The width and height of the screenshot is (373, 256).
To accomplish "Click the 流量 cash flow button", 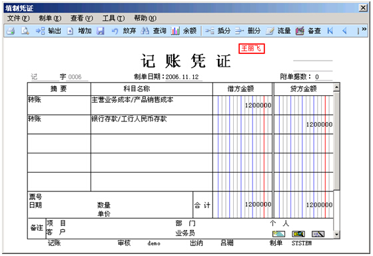I will (278, 31).
